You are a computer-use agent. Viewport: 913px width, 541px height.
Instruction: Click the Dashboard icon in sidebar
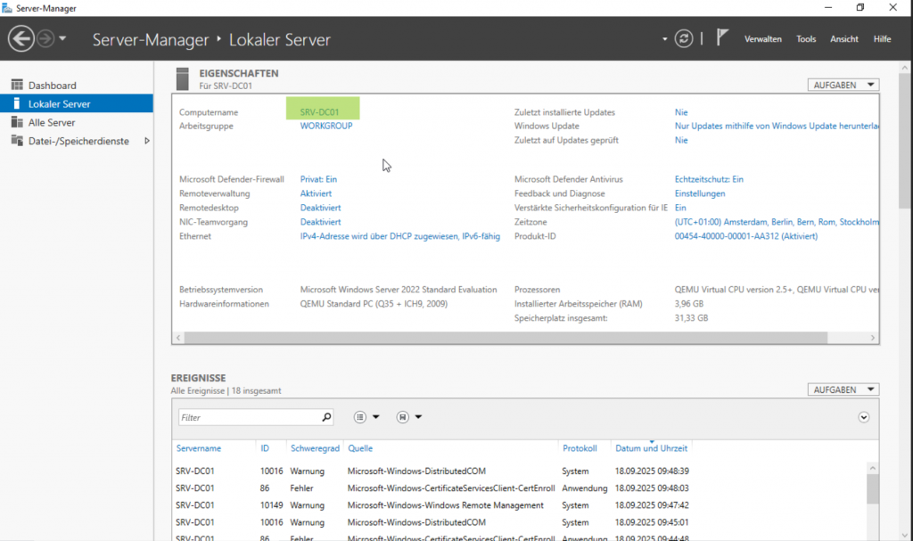16,86
